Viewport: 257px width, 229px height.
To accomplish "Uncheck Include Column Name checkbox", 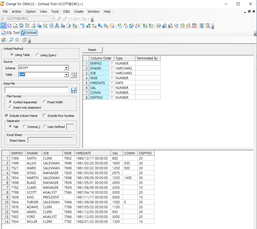I will click(6, 115).
